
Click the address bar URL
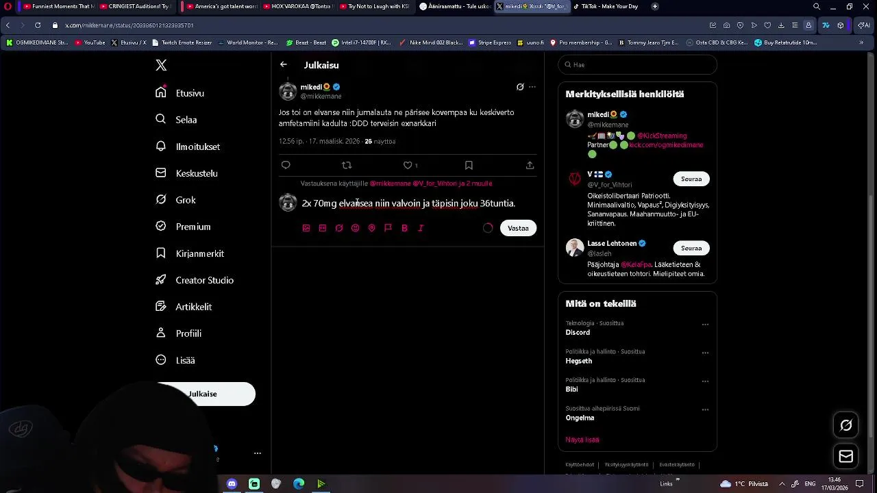(x=129, y=25)
